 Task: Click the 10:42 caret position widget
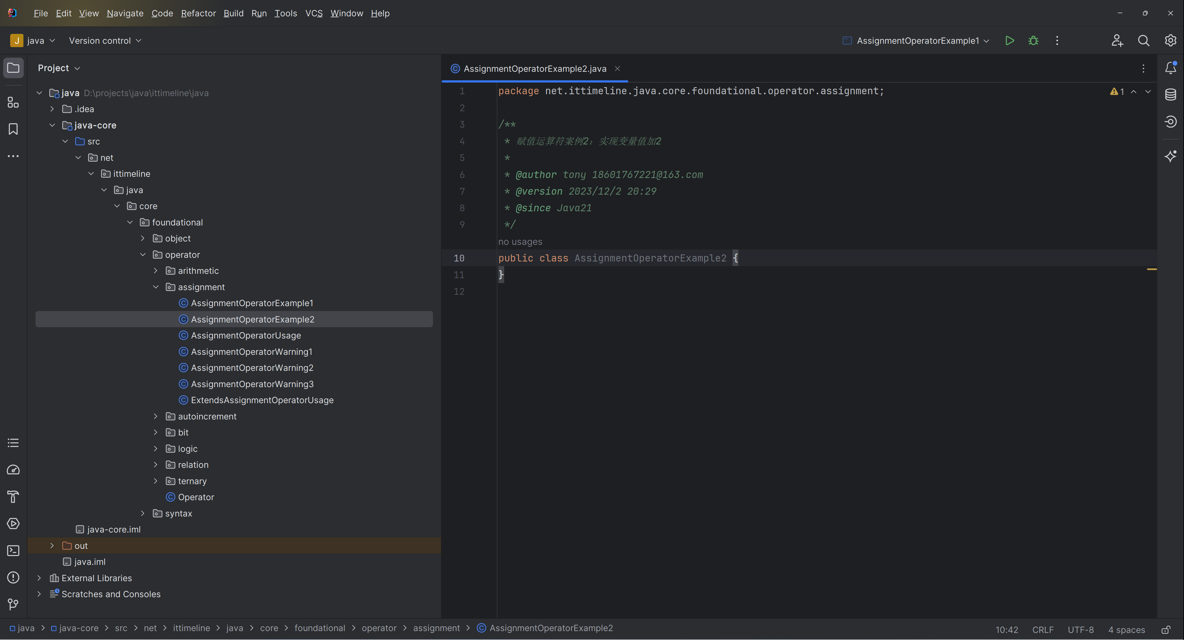pos(1006,630)
